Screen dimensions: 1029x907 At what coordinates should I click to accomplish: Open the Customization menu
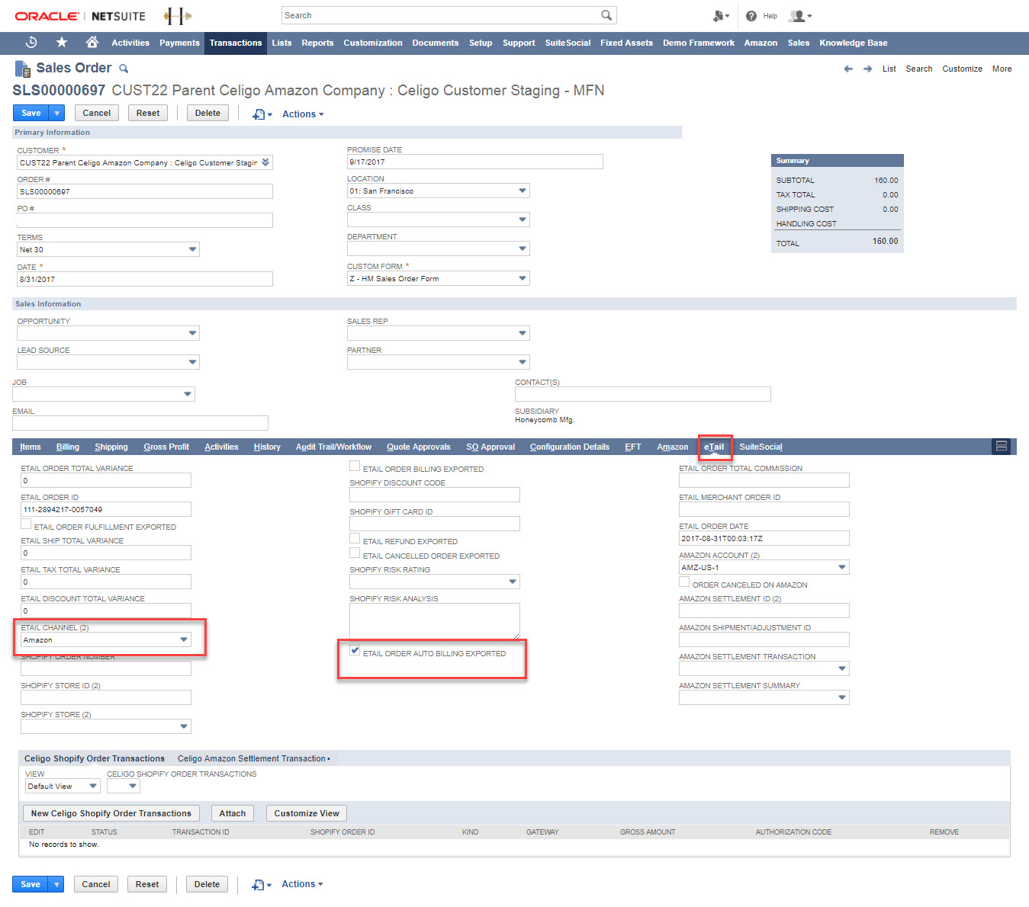click(x=373, y=43)
